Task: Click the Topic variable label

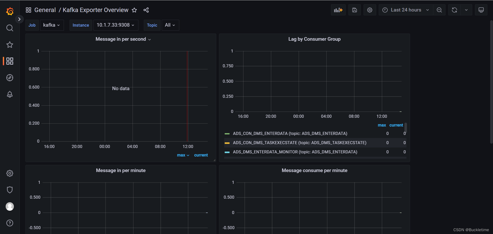Action: point(152,25)
